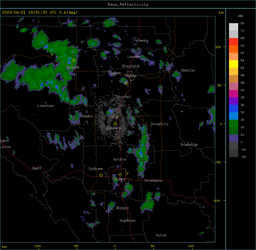This screenshot has height=250, width=256.
Task: Click the km unit label at top right
Action: coord(221,12)
